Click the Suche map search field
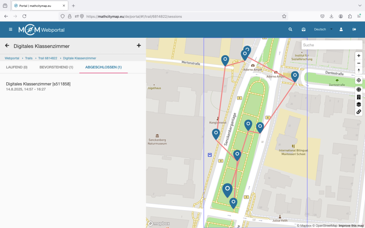 click(327, 45)
